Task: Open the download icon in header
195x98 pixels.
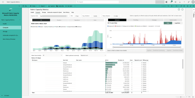Action: coord(180,2)
